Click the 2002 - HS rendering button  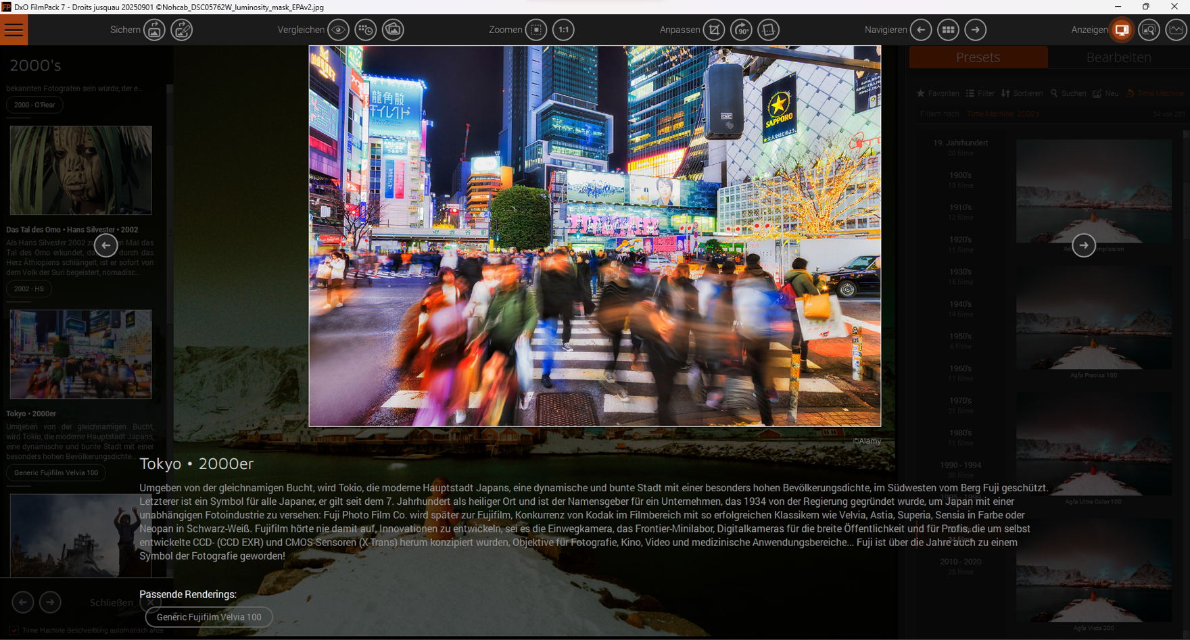pos(29,289)
